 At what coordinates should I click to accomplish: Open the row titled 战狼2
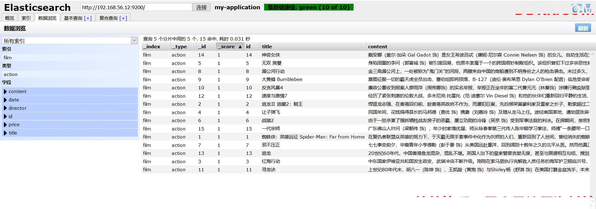366,121
